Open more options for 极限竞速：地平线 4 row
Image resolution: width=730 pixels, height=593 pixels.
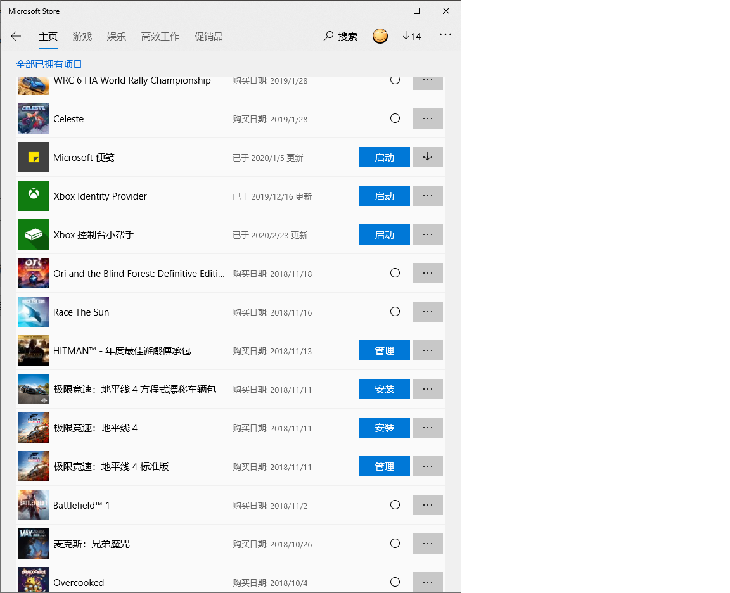(427, 428)
